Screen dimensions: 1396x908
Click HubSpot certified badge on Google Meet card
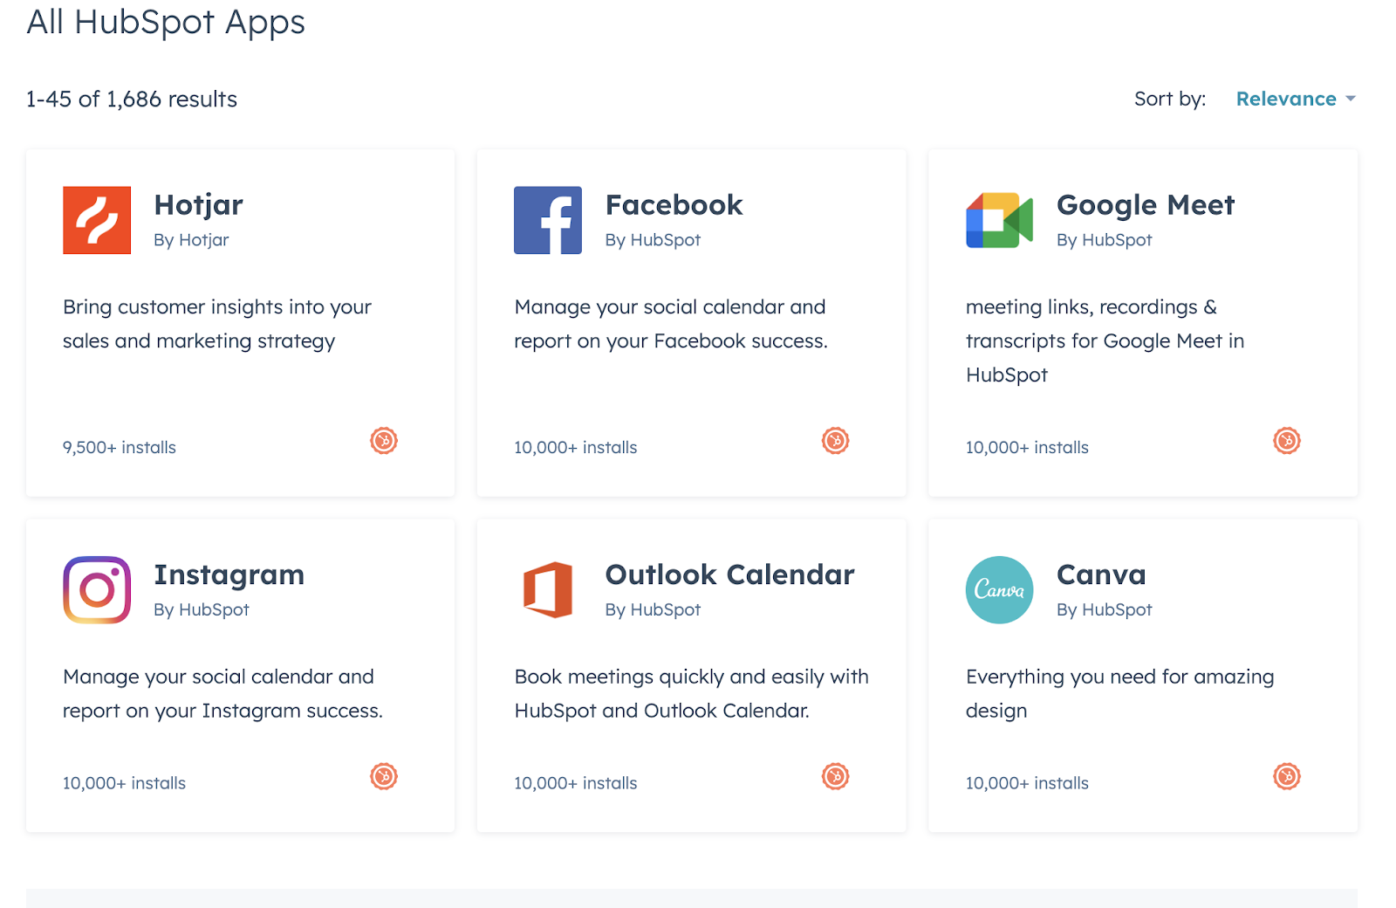[x=1287, y=441]
